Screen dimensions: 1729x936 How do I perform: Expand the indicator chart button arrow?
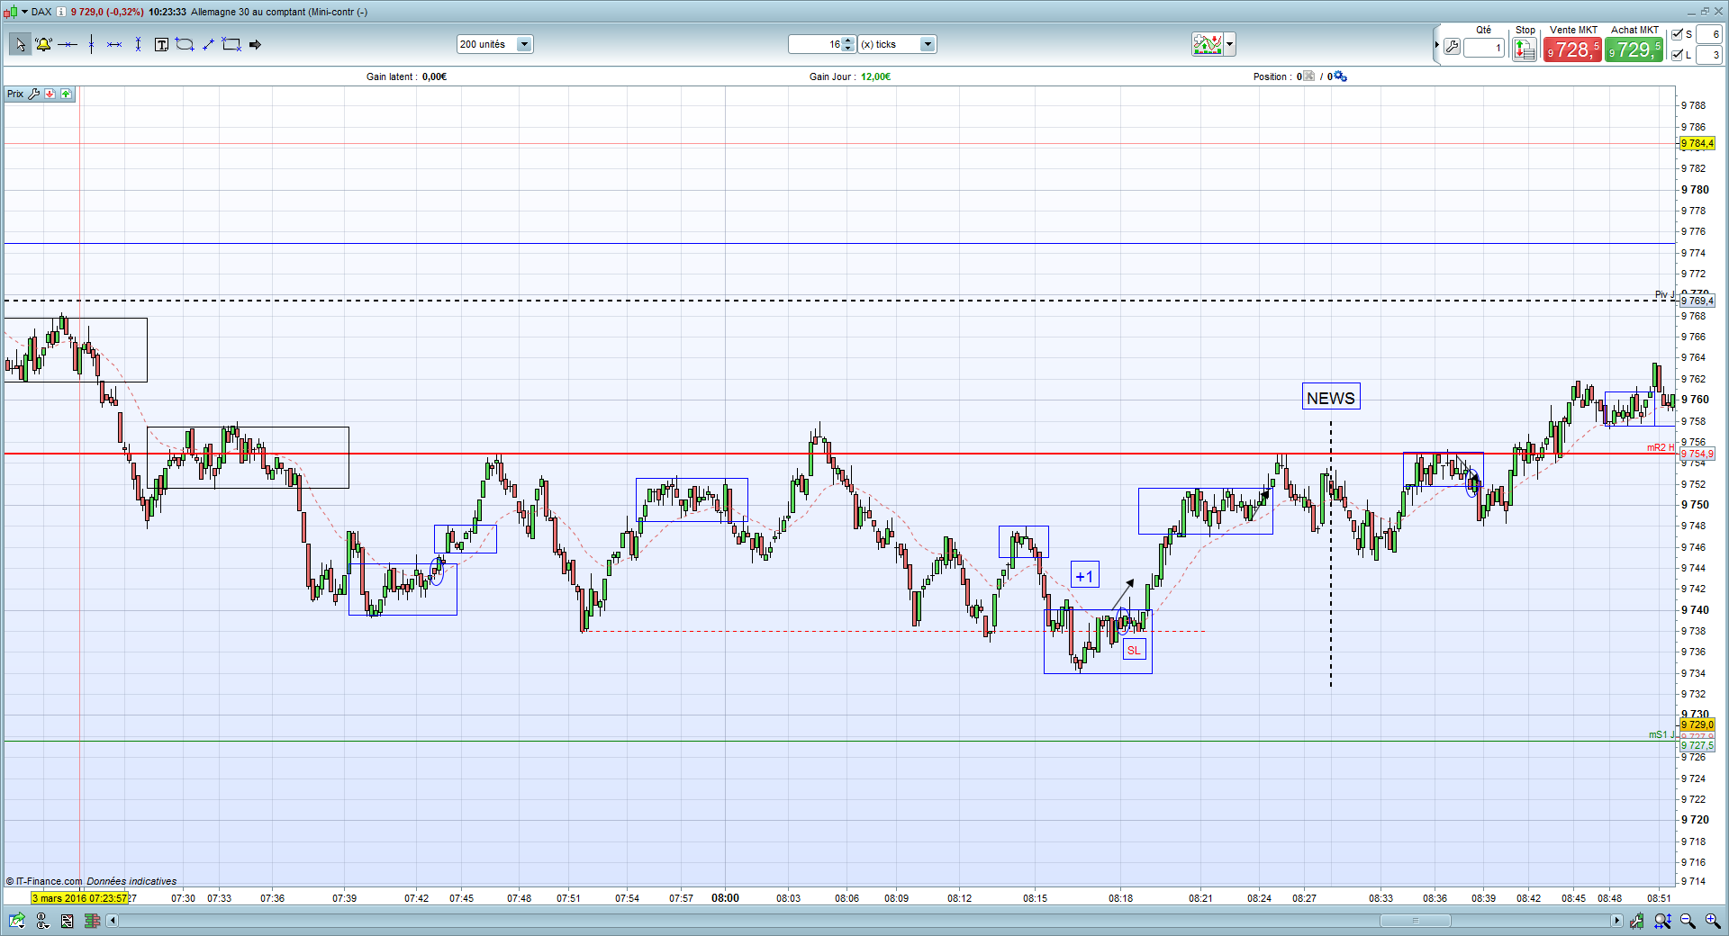point(1230,44)
